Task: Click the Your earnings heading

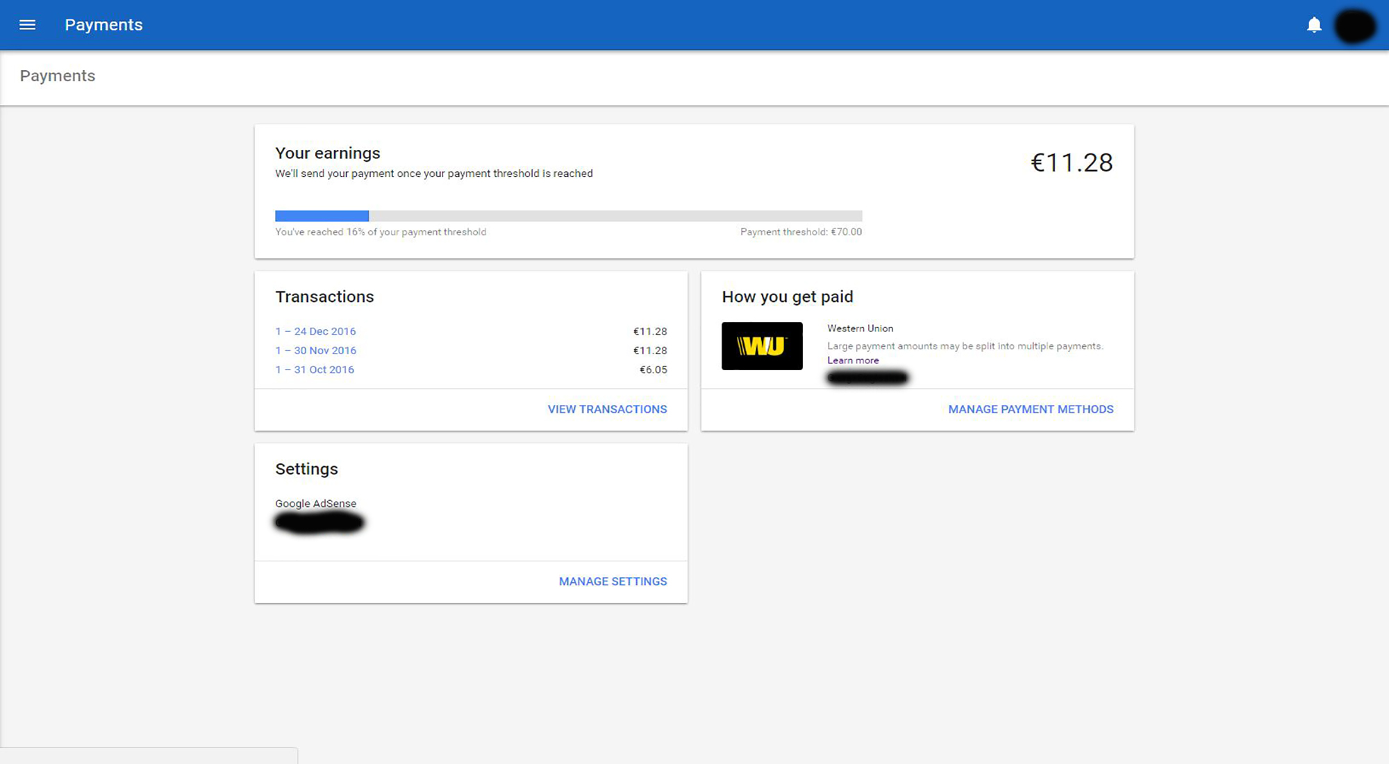Action: point(328,153)
